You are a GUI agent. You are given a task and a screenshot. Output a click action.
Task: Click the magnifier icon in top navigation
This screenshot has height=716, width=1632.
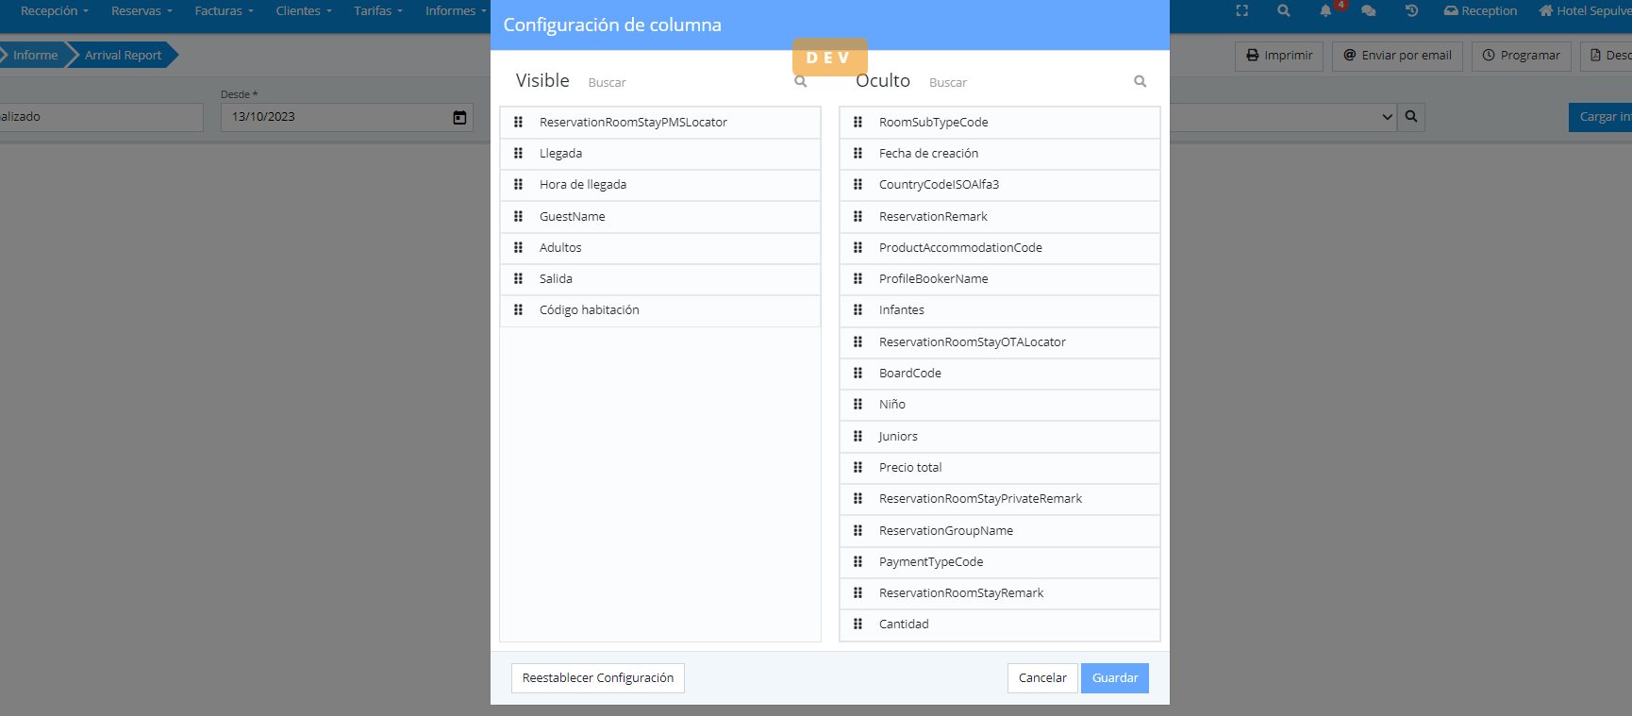1283,11
